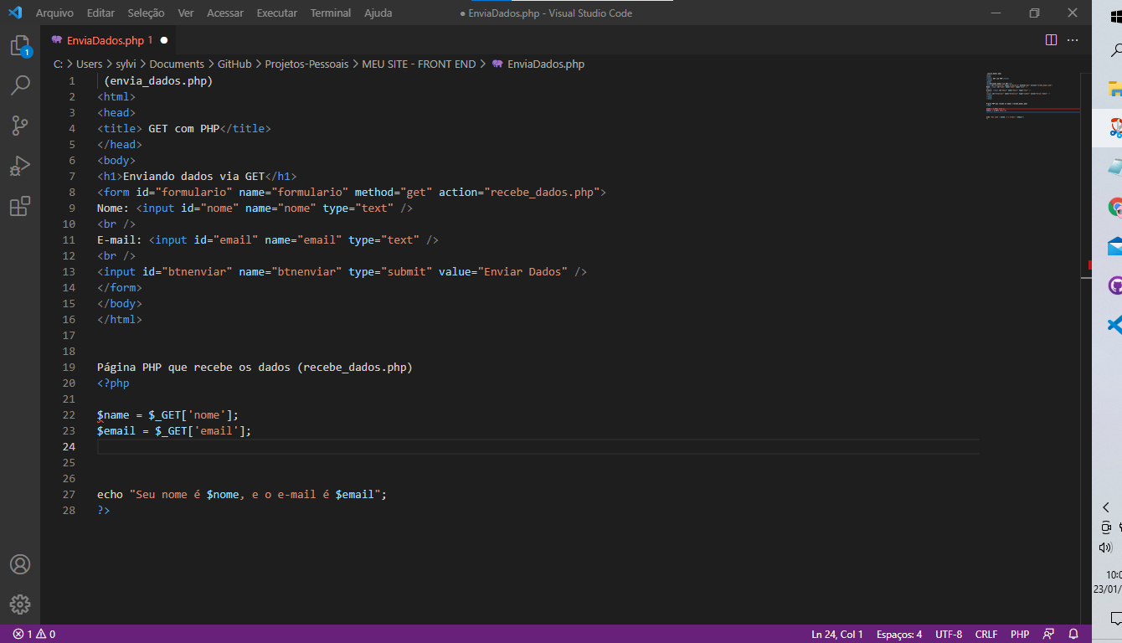This screenshot has height=643, width=1122.
Task: Open Windows Action Center notification icon
Action: coord(1116,619)
